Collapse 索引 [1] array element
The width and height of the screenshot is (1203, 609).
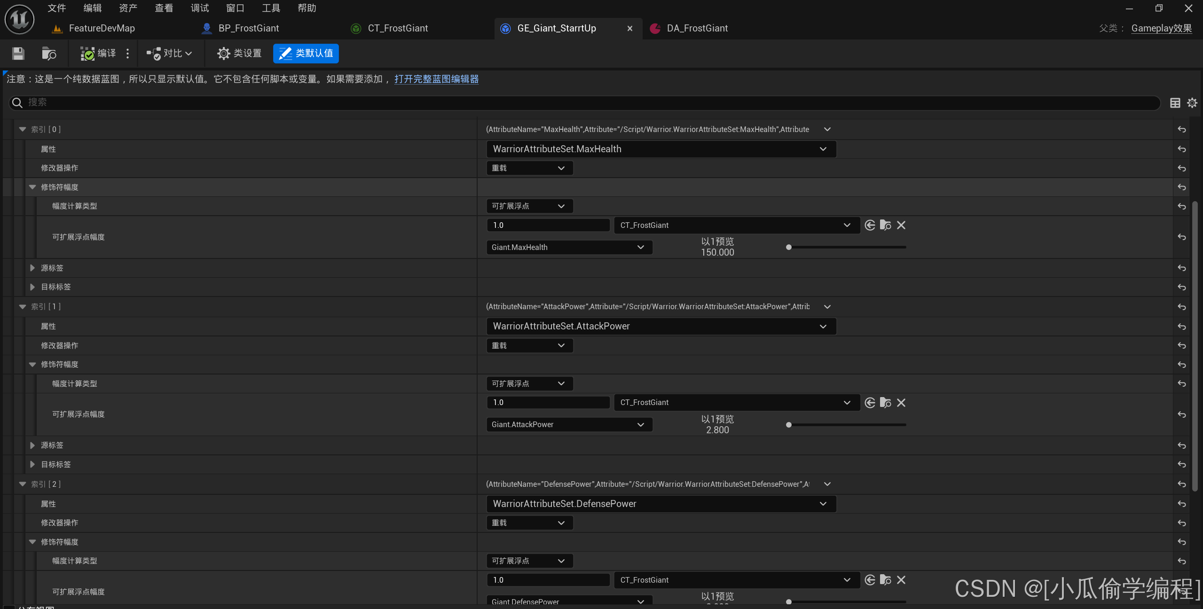point(22,306)
